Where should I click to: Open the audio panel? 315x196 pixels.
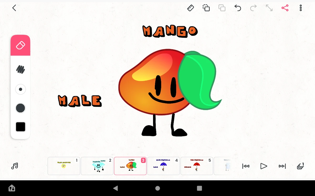click(x=15, y=166)
